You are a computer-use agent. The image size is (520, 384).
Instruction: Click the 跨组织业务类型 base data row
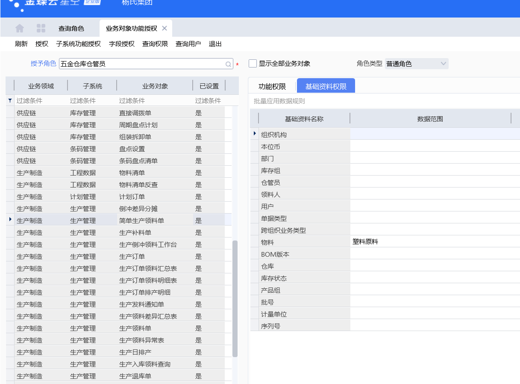click(385, 230)
